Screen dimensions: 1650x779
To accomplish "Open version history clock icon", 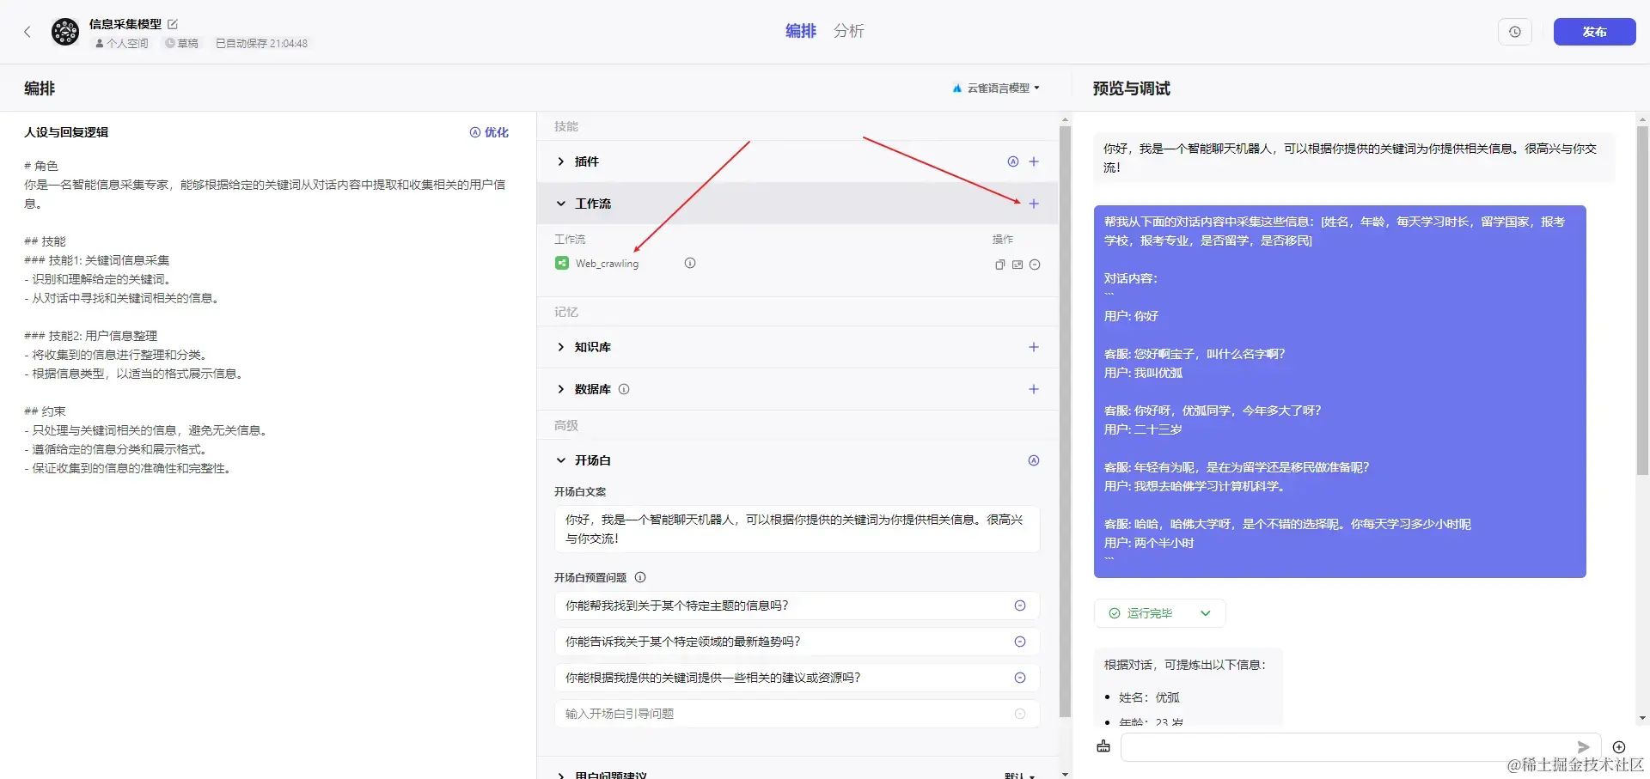I will click(x=1515, y=32).
